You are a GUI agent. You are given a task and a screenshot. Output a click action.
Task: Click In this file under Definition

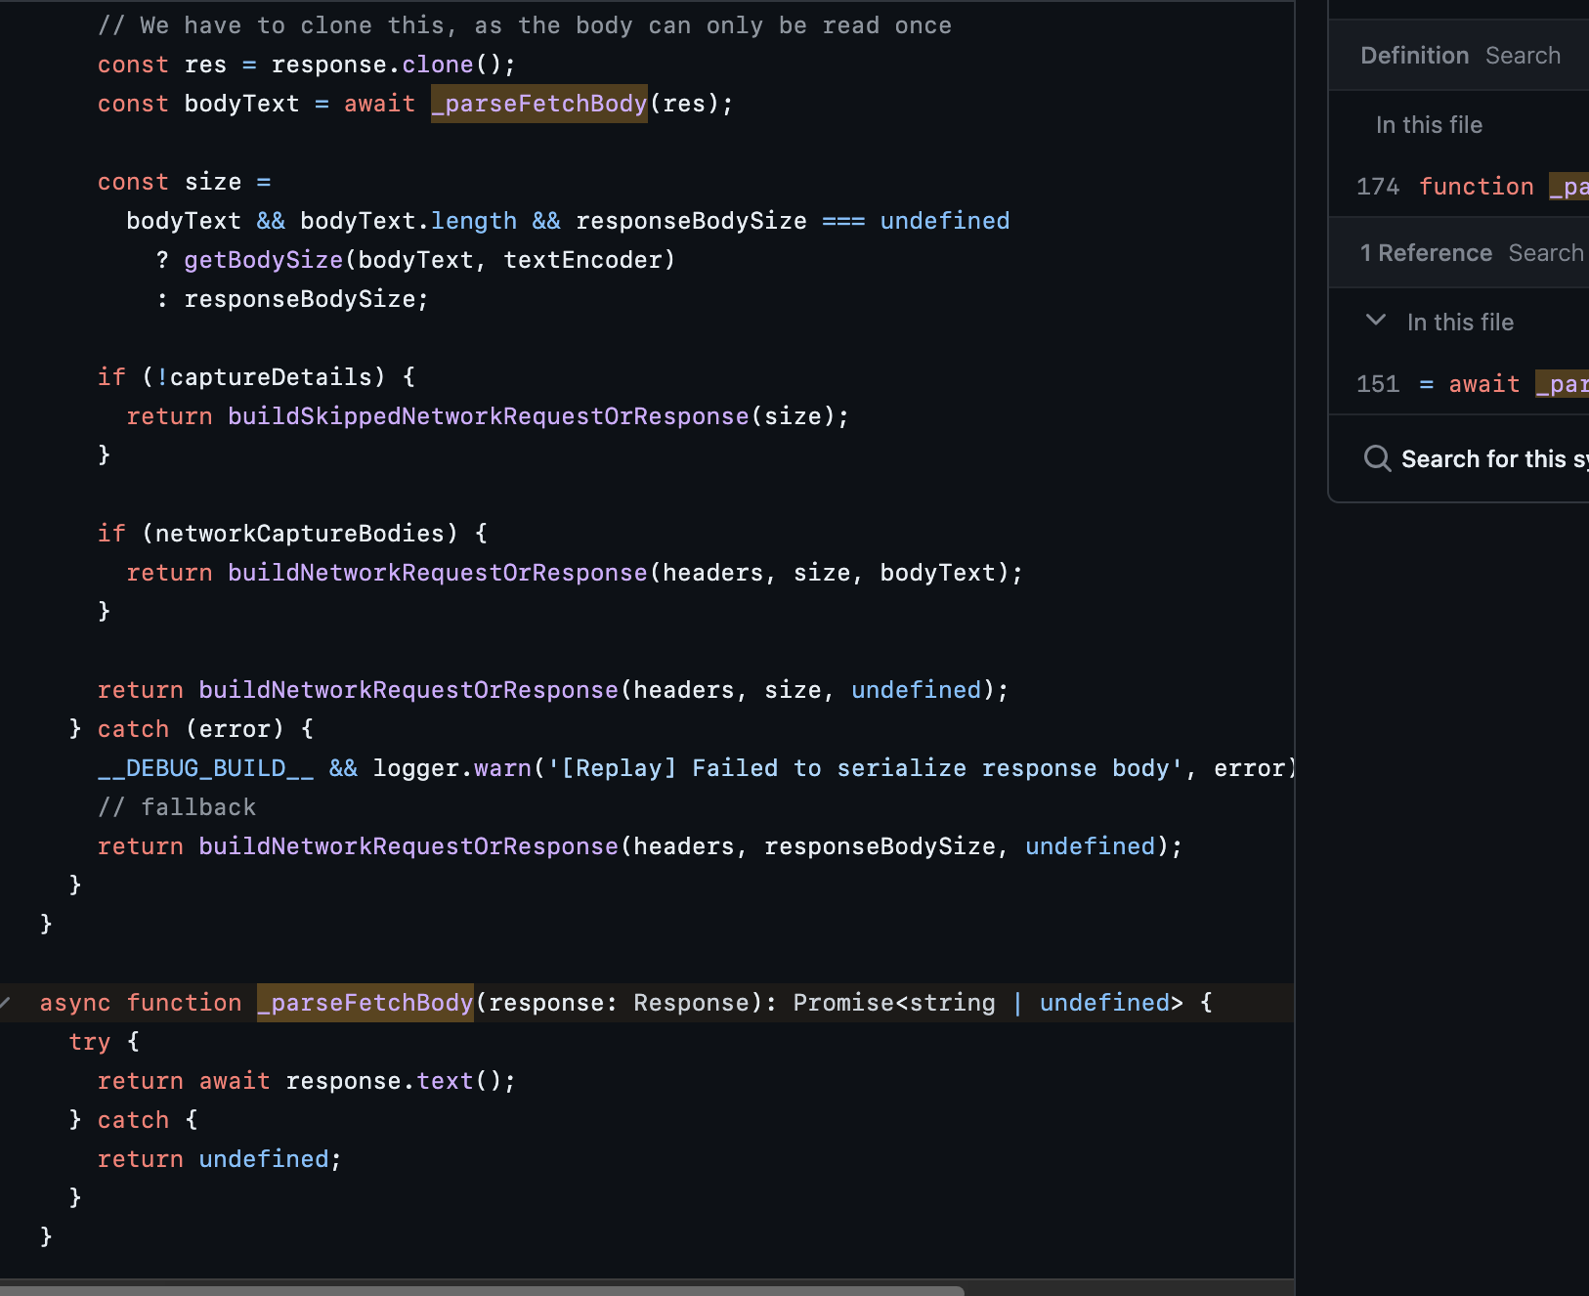pyautogui.click(x=1429, y=125)
